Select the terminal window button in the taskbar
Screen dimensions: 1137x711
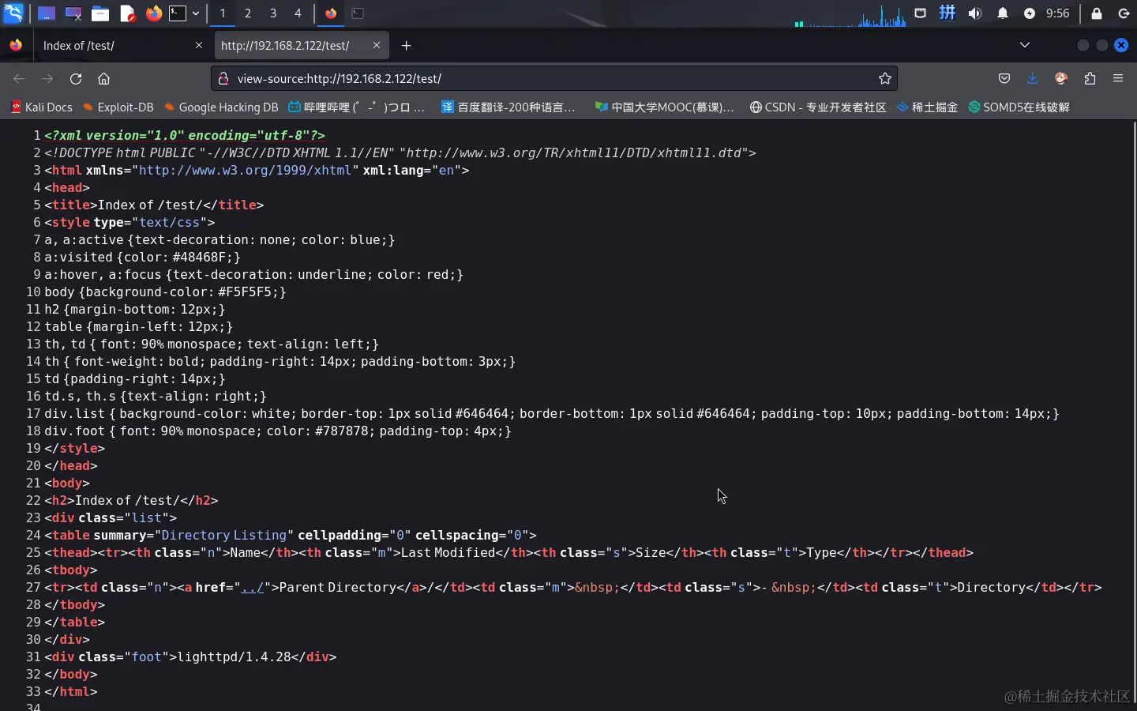tap(358, 13)
